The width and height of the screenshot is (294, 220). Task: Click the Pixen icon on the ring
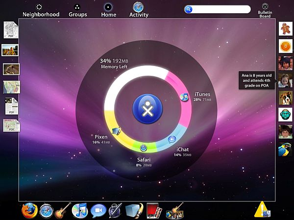(117, 131)
